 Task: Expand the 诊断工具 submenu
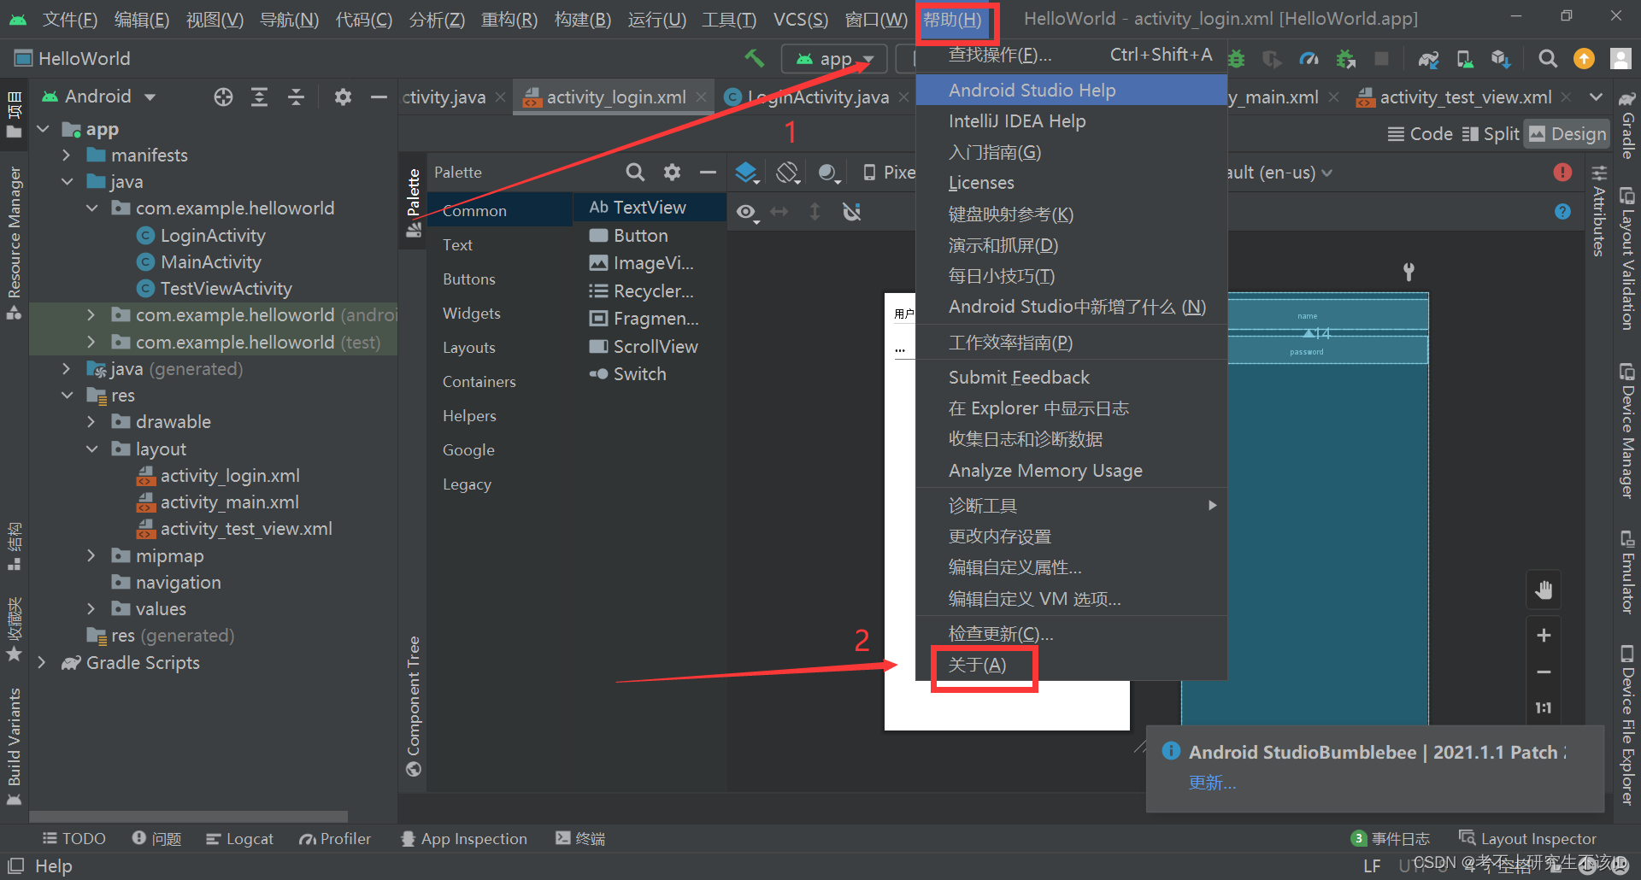tap(1072, 506)
